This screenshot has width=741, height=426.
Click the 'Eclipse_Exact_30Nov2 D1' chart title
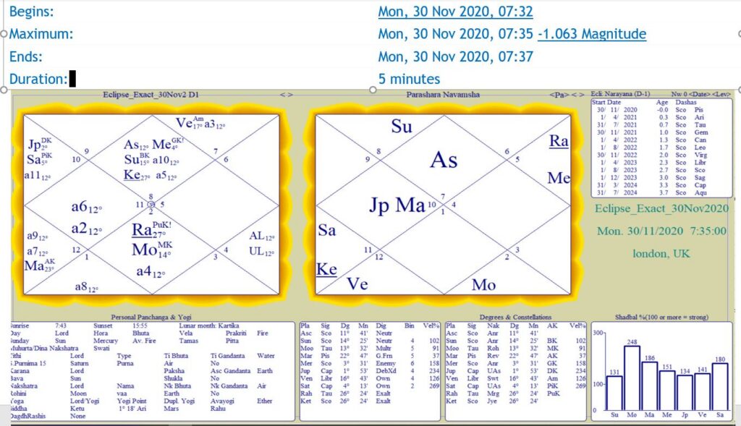click(151, 95)
